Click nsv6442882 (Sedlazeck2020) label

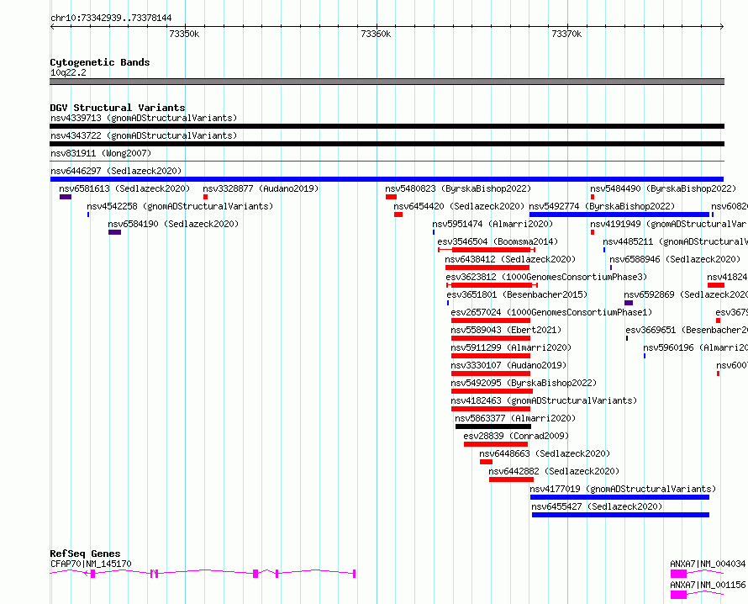[x=554, y=471]
